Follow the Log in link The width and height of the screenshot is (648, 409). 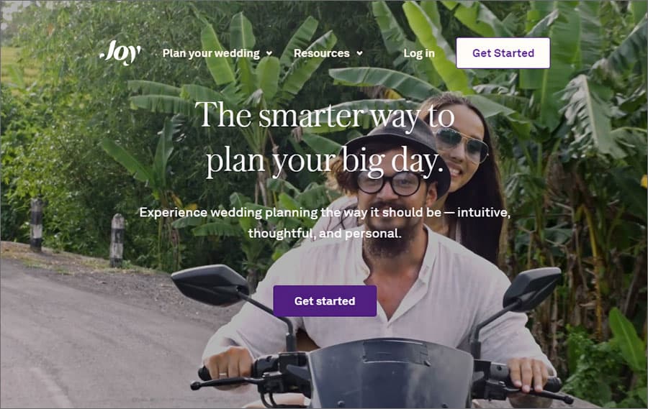pyautogui.click(x=418, y=53)
